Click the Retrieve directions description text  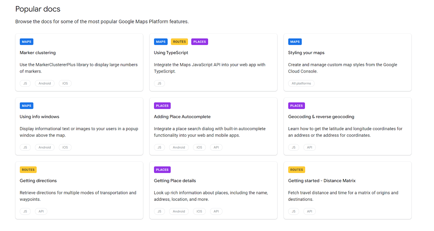[x=78, y=196]
